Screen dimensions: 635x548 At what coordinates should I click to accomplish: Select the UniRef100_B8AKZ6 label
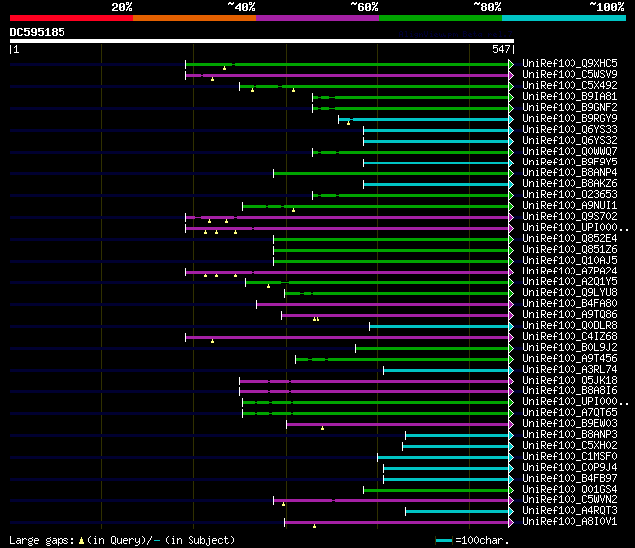tap(570, 184)
